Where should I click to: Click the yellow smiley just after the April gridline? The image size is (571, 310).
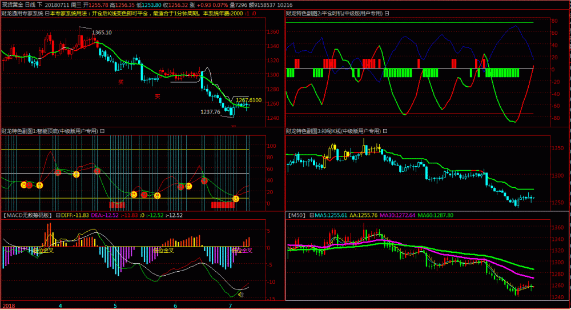click(x=76, y=175)
